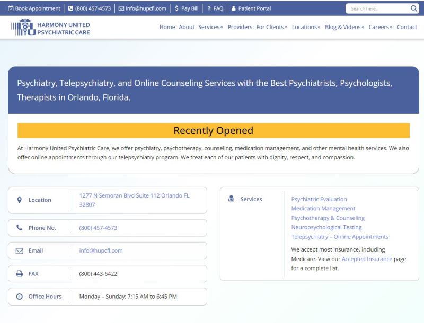Image resolution: width=424 pixels, height=323 pixels.
Task: Open the Providers page
Action: 240,27
